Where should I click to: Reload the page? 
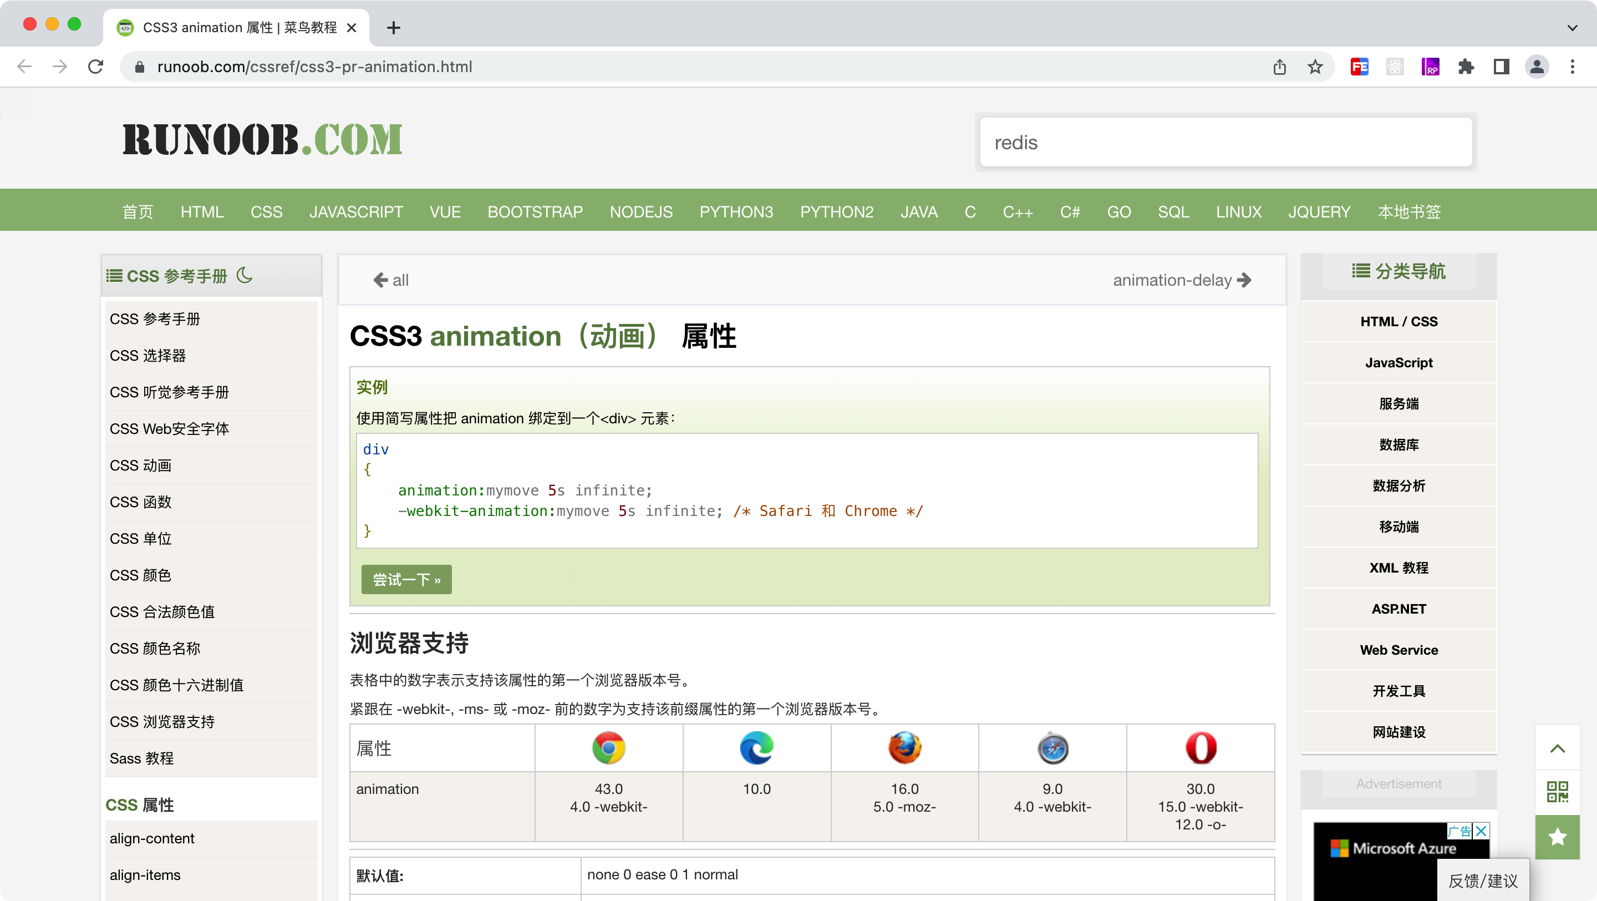[95, 67]
